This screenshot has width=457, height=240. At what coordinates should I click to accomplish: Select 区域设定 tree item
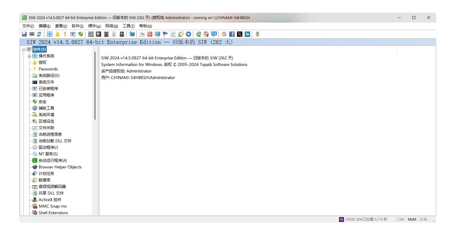[46, 121]
